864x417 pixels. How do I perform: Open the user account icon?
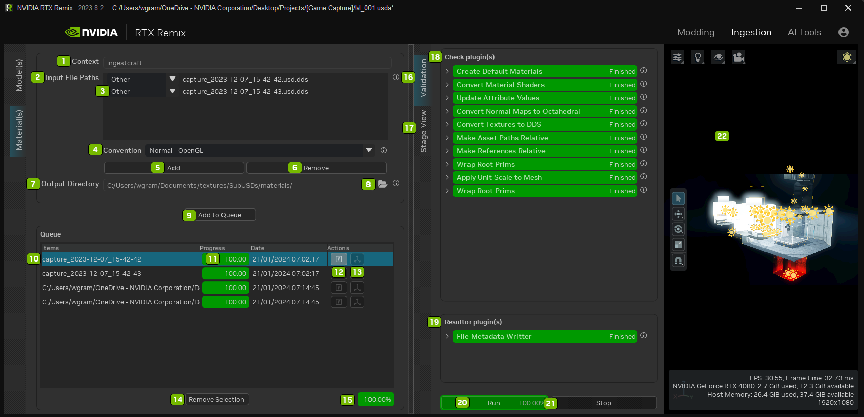point(844,32)
